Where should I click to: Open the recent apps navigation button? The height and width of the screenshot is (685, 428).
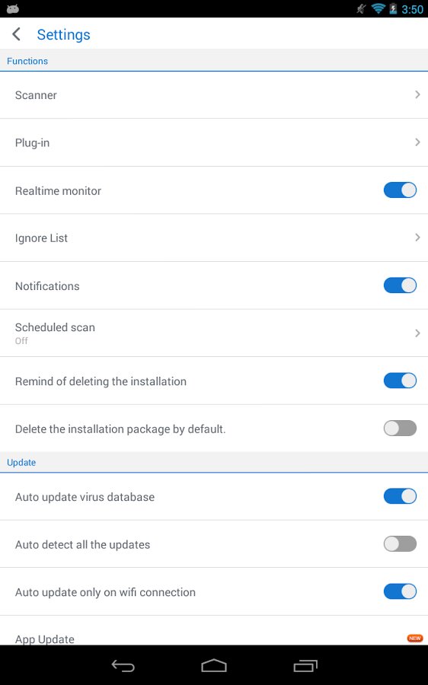tap(305, 666)
